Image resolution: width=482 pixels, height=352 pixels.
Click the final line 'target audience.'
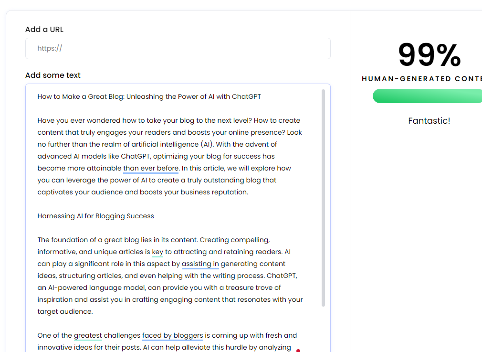point(65,312)
